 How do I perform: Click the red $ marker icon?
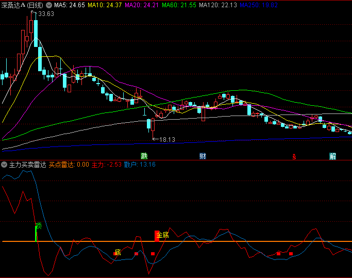[x=294, y=156]
